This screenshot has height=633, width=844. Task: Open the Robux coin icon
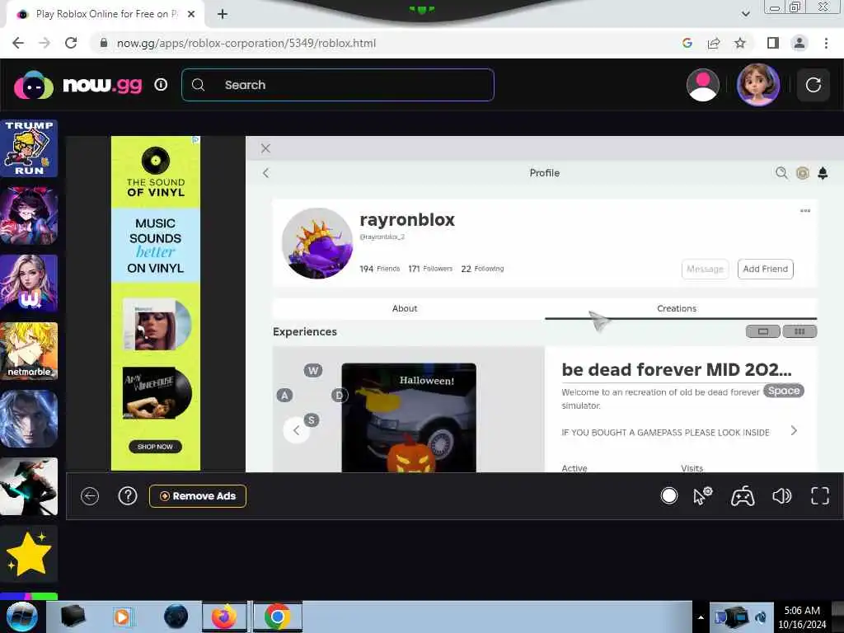tap(803, 173)
